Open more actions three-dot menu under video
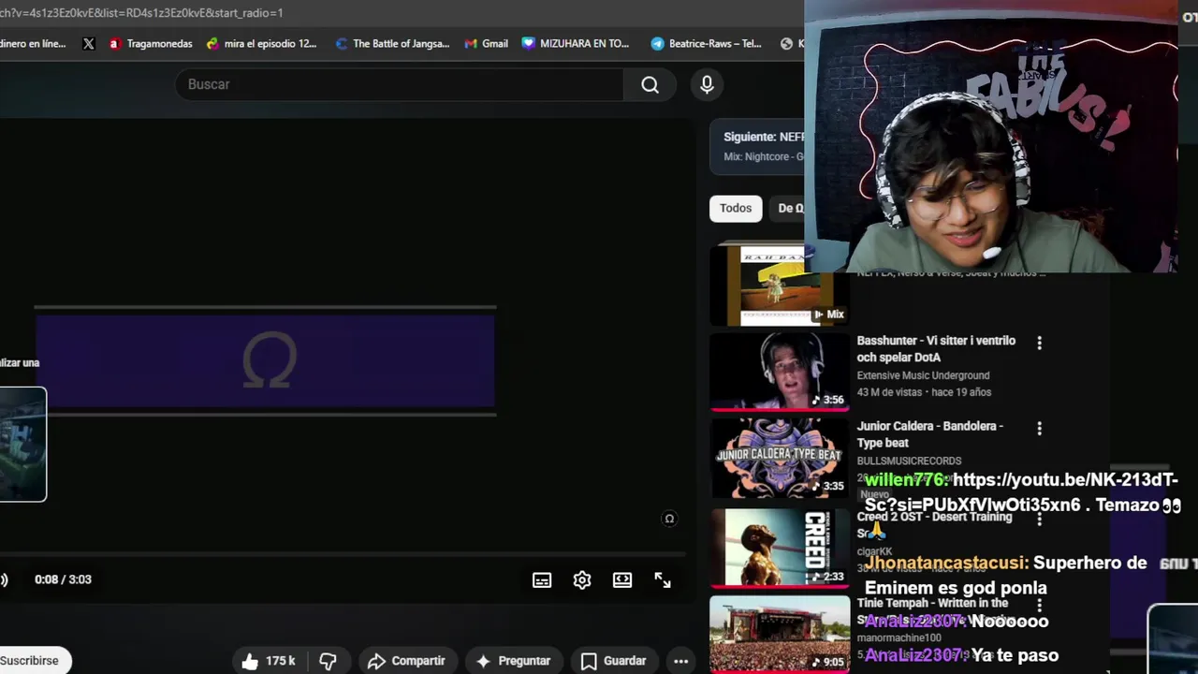This screenshot has height=674, width=1198. click(x=681, y=661)
